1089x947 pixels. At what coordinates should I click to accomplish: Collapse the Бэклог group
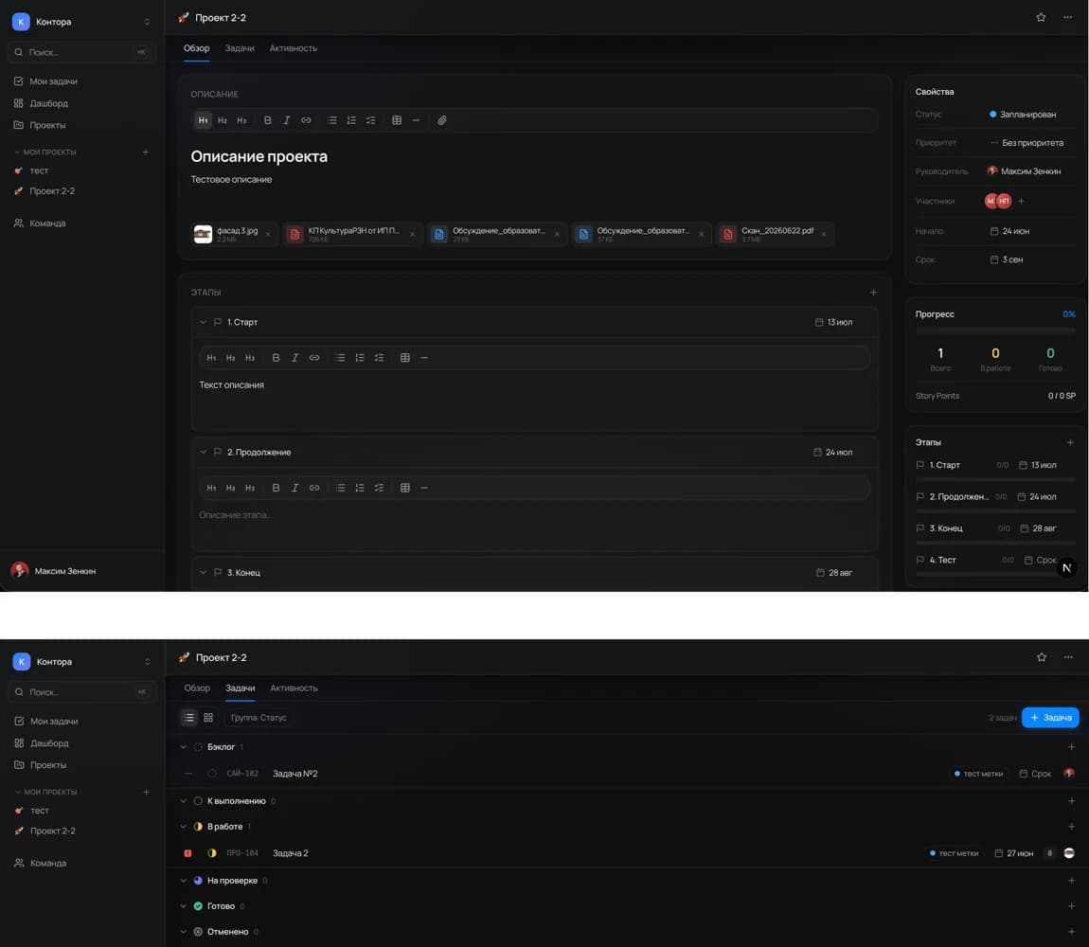[x=184, y=747]
